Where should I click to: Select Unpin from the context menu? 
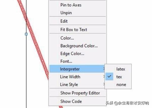66,13
